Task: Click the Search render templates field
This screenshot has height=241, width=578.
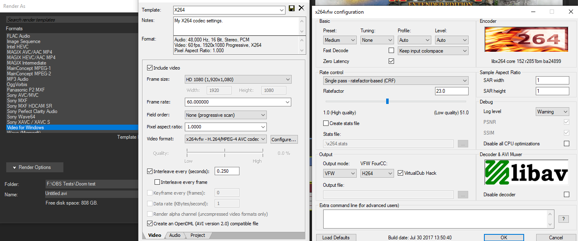Action: (72, 20)
